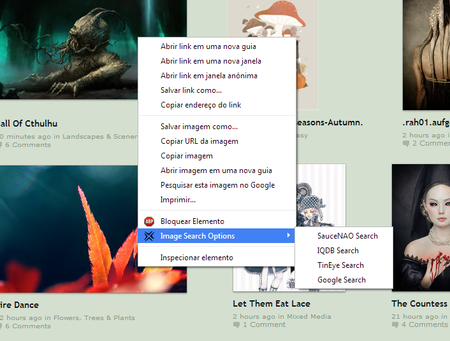Choose Abrir link em uma nova guia
The width and height of the screenshot is (450, 341).
(217, 46)
